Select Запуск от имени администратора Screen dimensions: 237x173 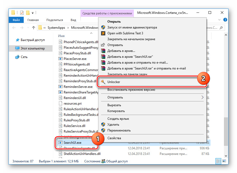(132, 27)
